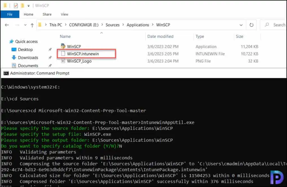Select Sources in breadcrumb path
The height and width of the screenshot is (187, 287).
pyautogui.click(x=112, y=25)
